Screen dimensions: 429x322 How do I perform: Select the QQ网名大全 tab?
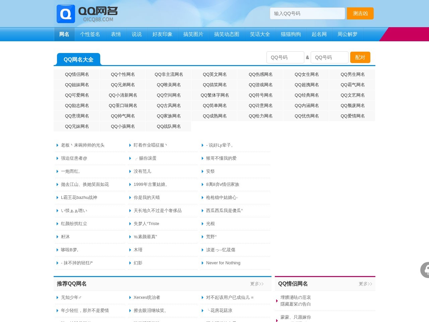pyautogui.click(x=78, y=59)
